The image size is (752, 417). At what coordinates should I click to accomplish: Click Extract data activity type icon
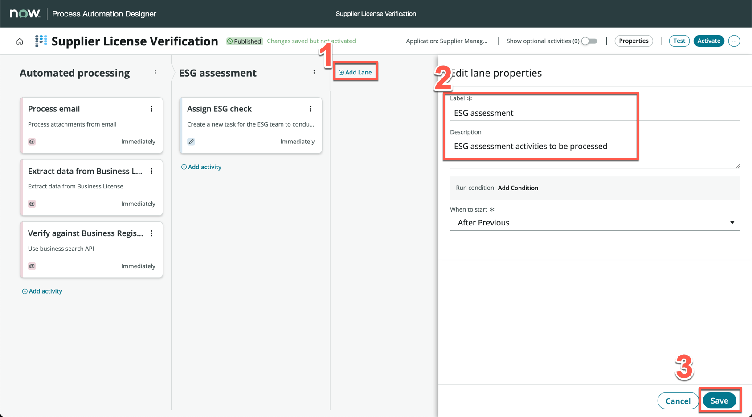click(x=32, y=204)
